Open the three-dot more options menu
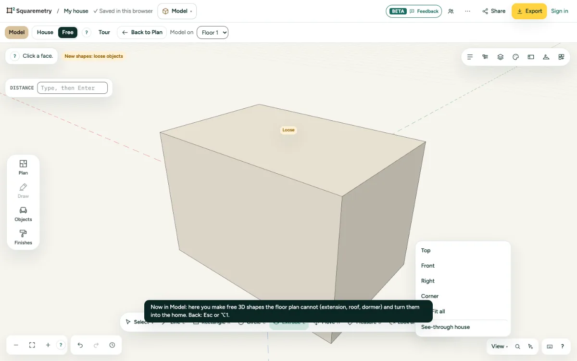 pyautogui.click(x=467, y=11)
